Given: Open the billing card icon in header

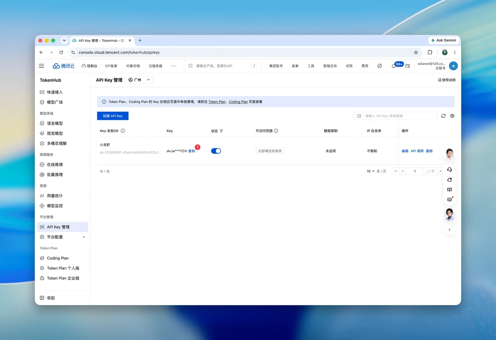Looking at the screenshot, I should point(408,66).
